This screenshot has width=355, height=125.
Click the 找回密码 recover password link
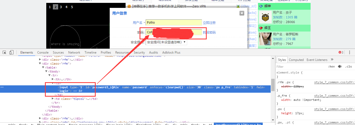point(209,33)
